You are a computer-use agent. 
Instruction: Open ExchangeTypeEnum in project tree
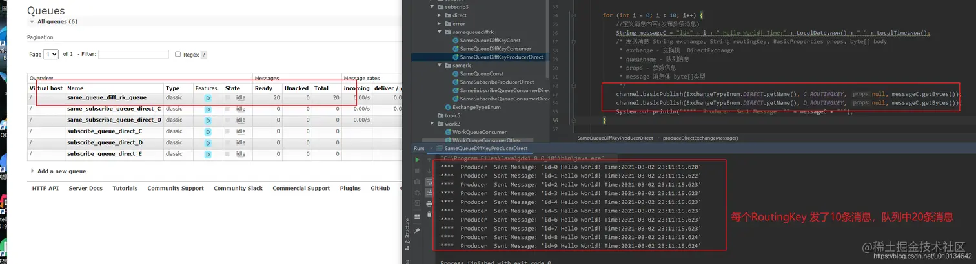pyautogui.click(x=472, y=107)
